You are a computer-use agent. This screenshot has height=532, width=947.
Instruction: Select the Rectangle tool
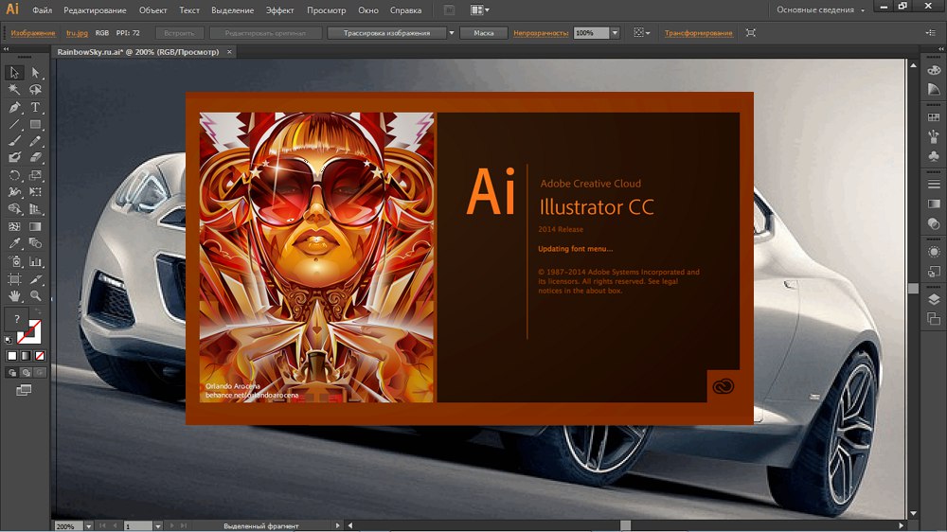36,124
